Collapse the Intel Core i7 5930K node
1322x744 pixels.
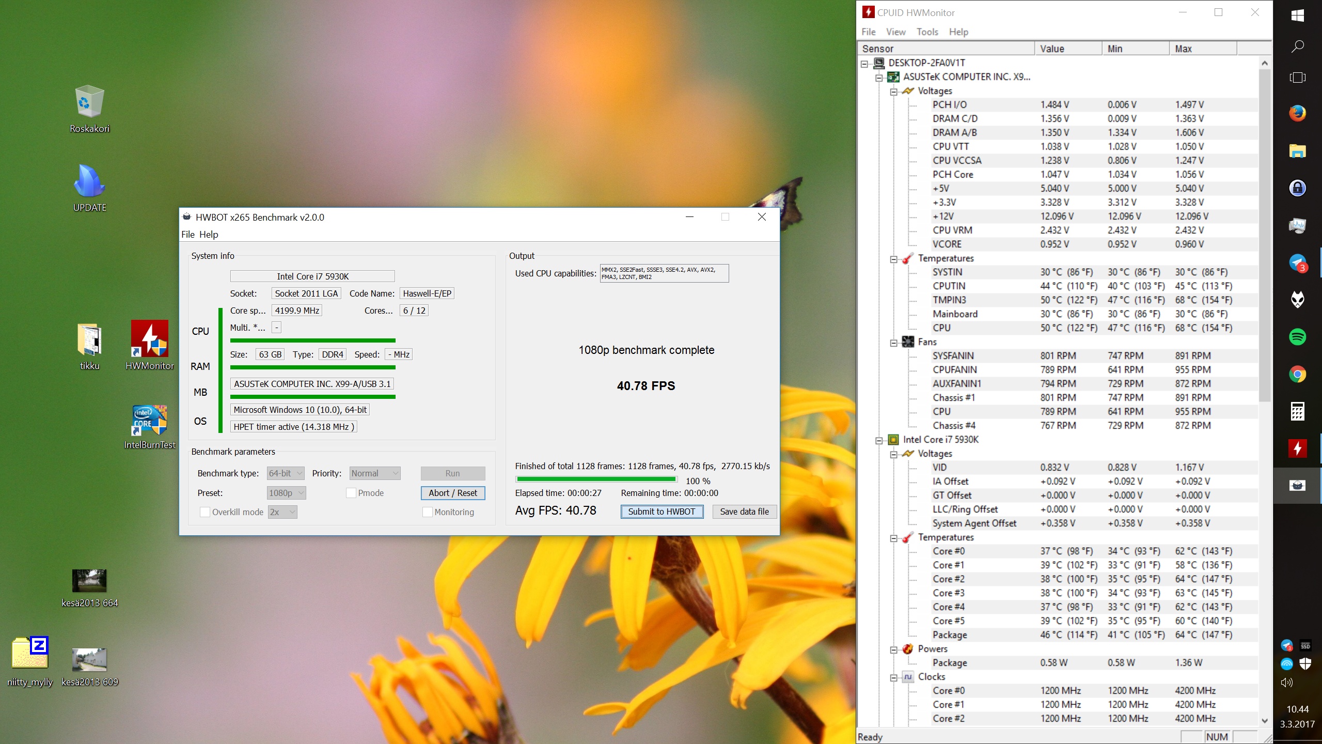click(x=879, y=440)
